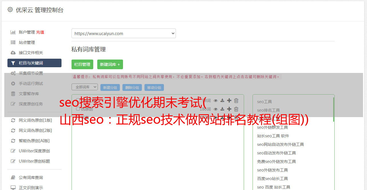Select keyword seo 百度 站长工具
The image size is (367, 190).
(x=274, y=187)
